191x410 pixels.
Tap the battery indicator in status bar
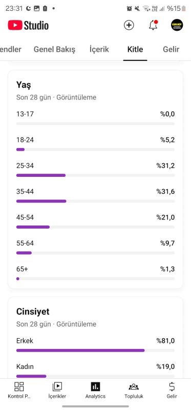184,8
